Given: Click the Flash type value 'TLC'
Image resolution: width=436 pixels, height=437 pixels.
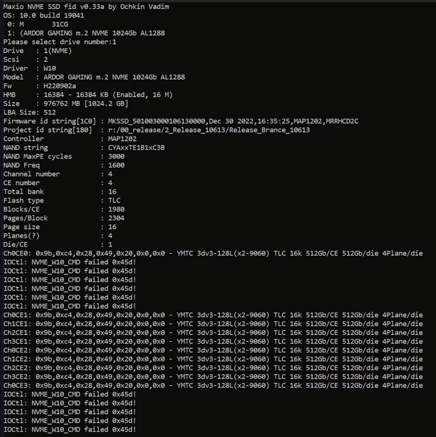Looking at the screenshot, I should click(x=115, y=200).
